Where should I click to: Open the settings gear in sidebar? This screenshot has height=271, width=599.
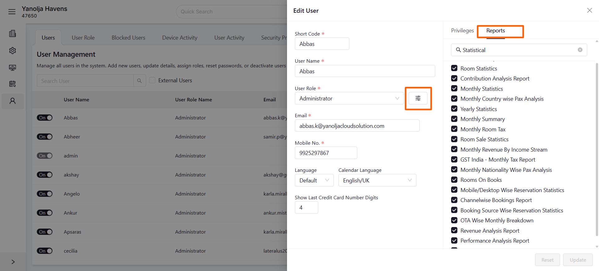coord(12,51)
